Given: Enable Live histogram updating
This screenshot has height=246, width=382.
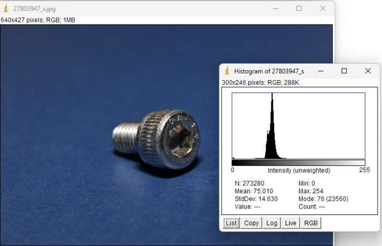Looking at the screenshot, I should point(290,223).
